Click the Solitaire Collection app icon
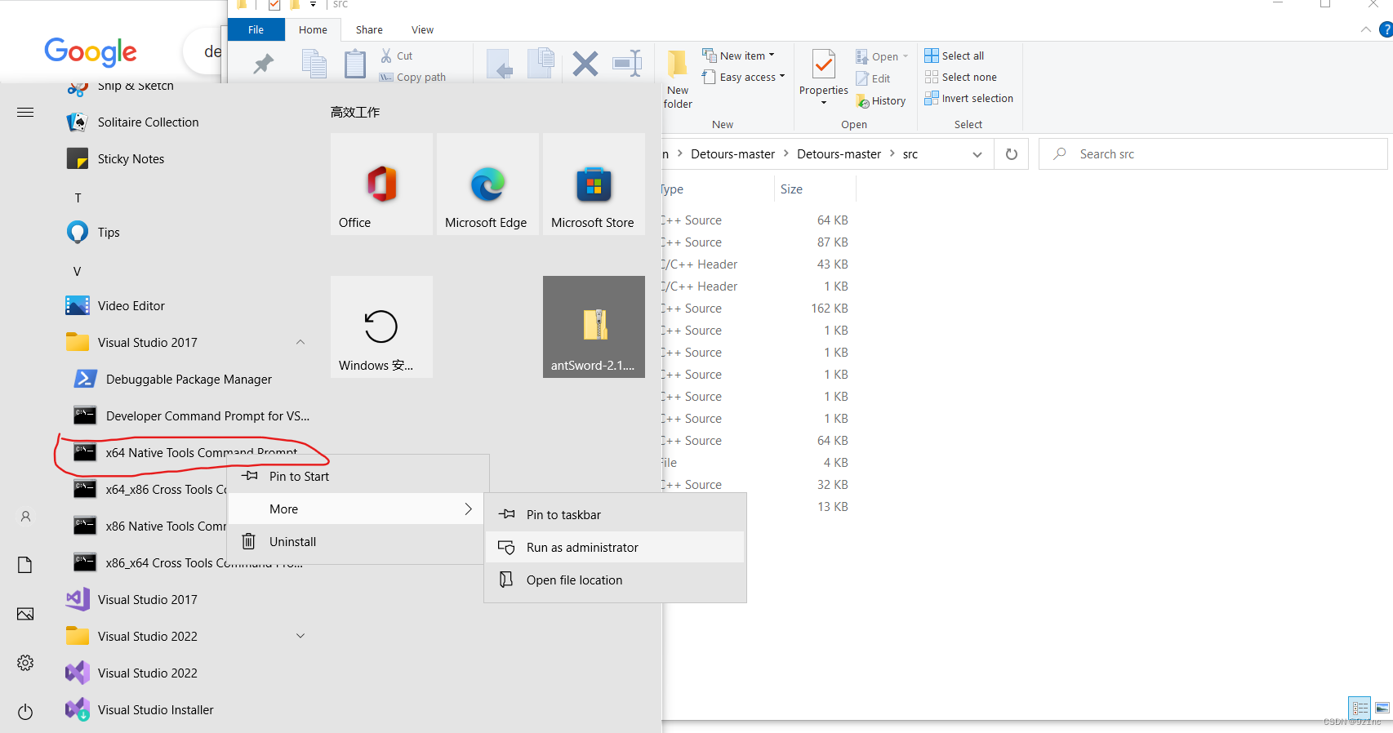This screenshot has width=1393, height=733. (78, 122)
